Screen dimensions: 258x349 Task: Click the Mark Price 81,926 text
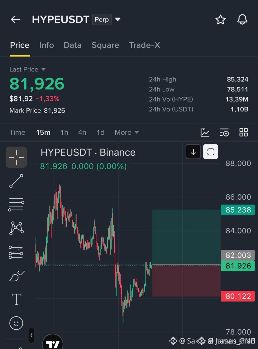(x=37, y=111)
